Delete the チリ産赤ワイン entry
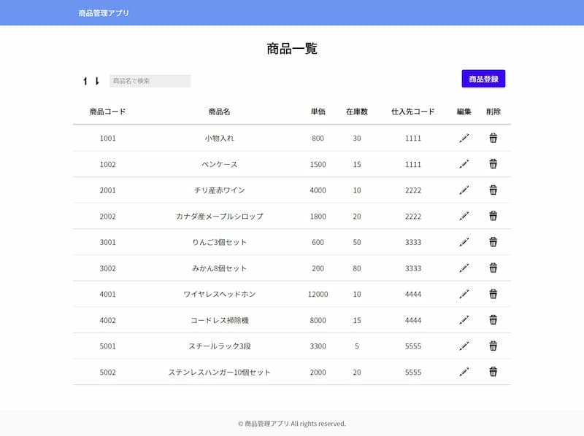The height and width of the screenshot is (436, 584). click(x=493, y=190)
